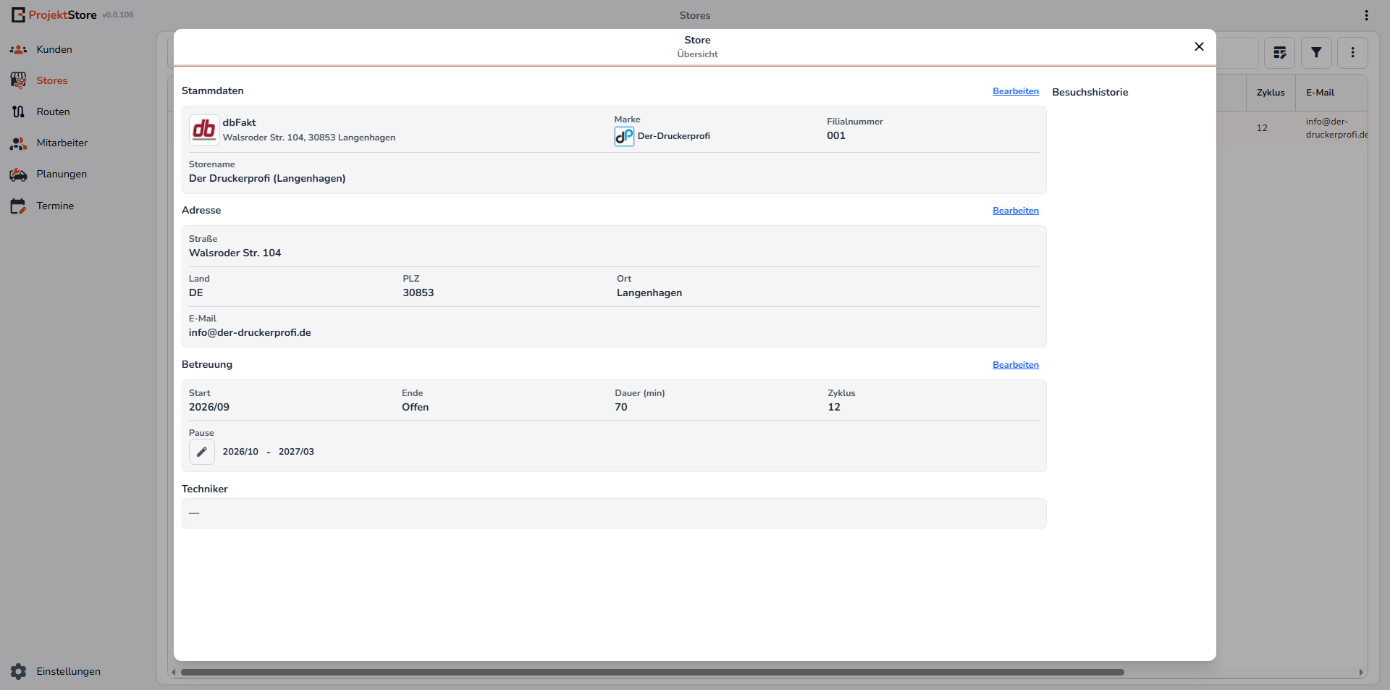Screen dimensions: 1390x690
Task: Navigate to Mitarbeiter in sidebar
Action: 62,143
